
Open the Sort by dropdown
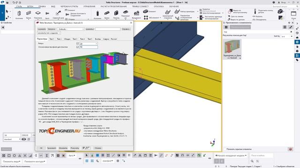tap(287, 36)
